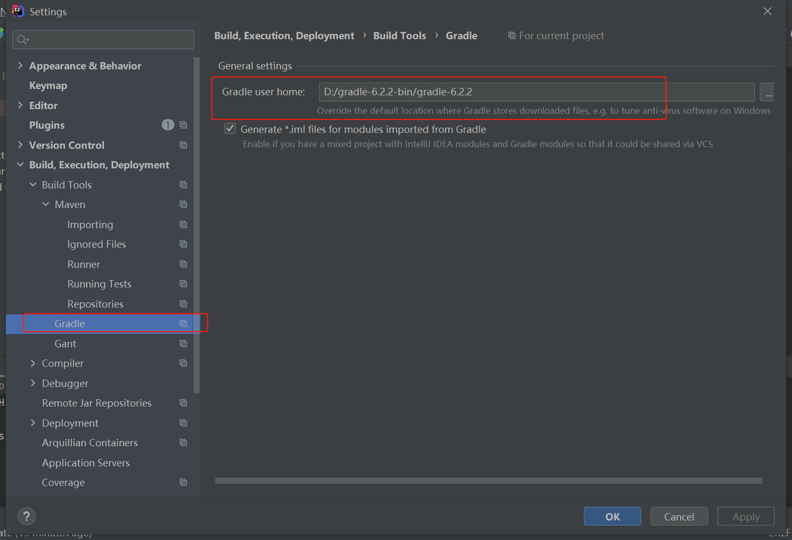Click Build Tools breadcrumb
This screenshot has height=540, width=792.
tap(400, 35)
